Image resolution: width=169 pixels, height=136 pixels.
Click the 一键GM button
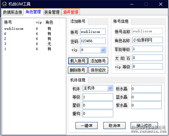pyautogui.click(x=87, y=126)
